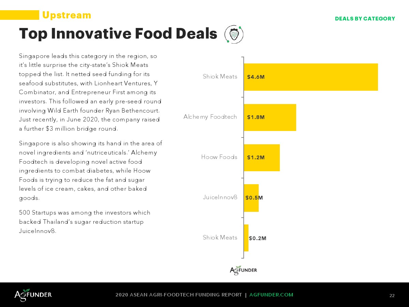Pick the $0.5M JuiceInnov8 bar

coord(251,198)
